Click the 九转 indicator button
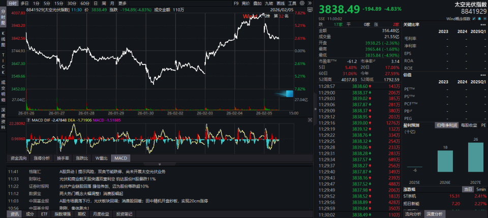The width and height of the screenshot is (488, 218). click(x=269, y=3)
